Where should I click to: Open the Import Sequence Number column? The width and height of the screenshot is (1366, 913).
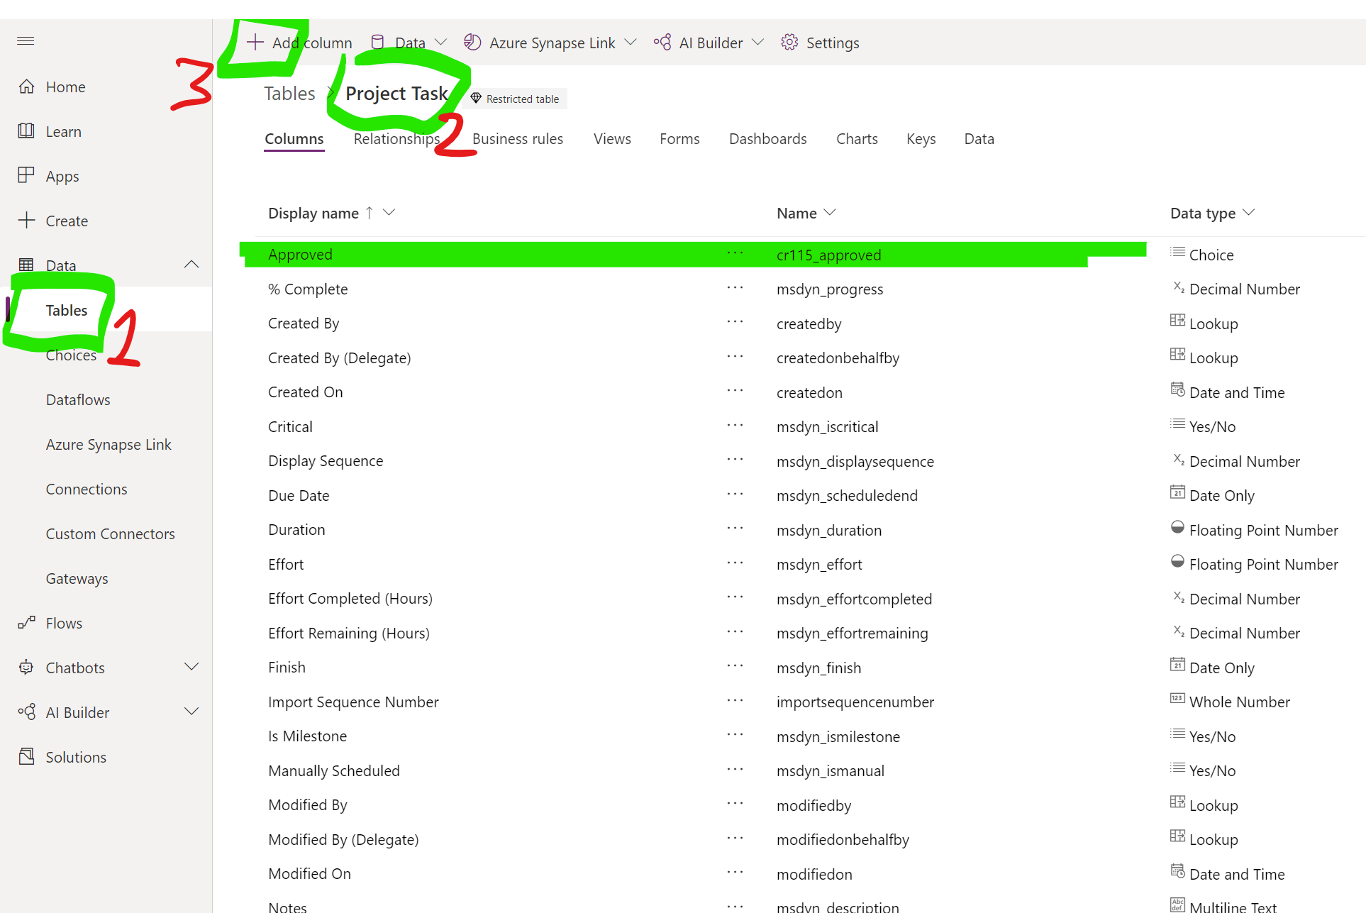click(x=353, y=702)
